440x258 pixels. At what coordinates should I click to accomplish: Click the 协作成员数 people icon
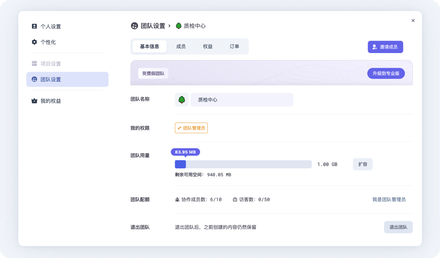tap(177, 200)
